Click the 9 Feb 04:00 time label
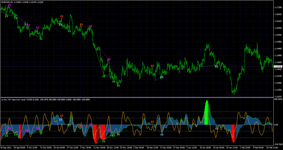This screenshot has height=150, width=283. point(259,148)
